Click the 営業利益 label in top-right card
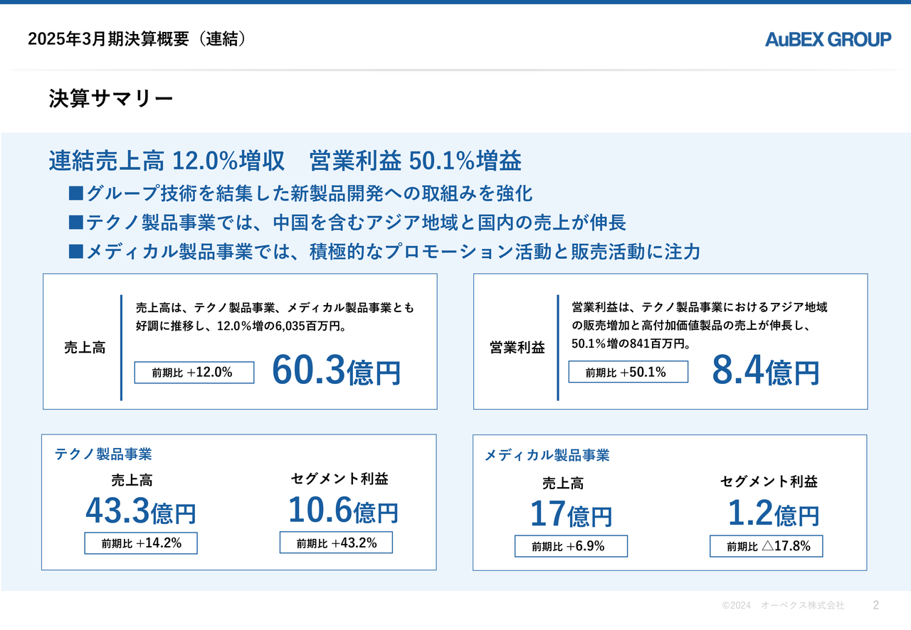The width and height of the screenshot is (911, 630). coord(517,348)
